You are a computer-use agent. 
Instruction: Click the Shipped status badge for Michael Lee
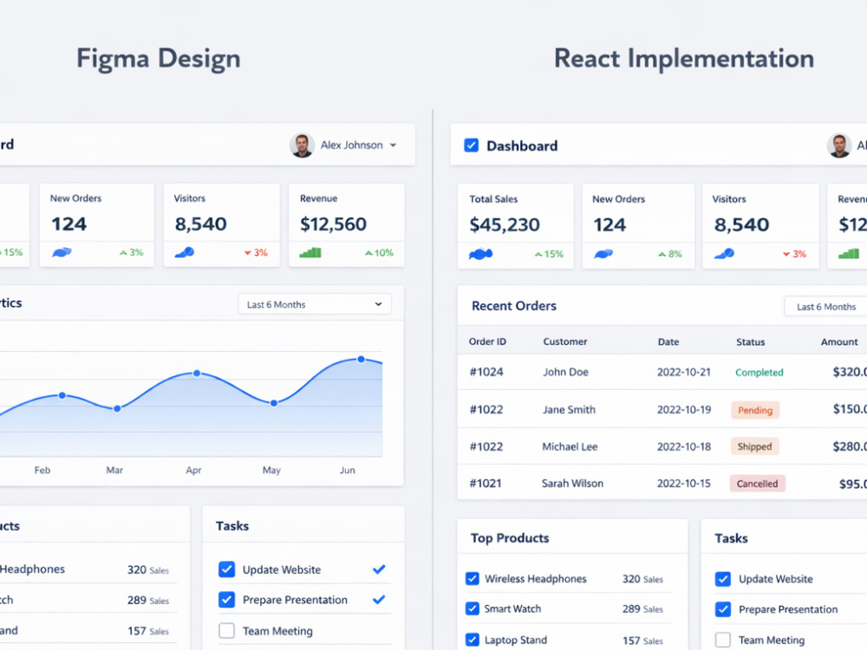point(755,446)
